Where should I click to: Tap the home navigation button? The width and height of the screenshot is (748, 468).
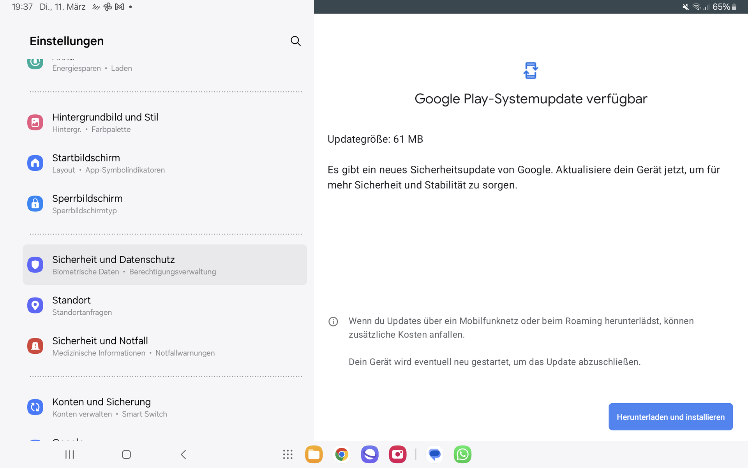126,454
